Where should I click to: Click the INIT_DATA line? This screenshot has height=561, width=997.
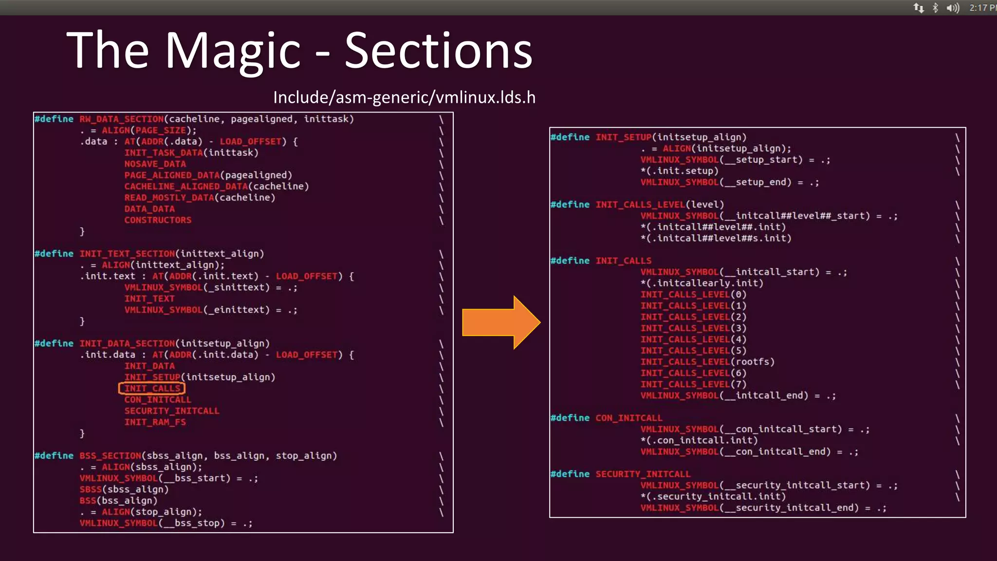[x=149, y=366]
